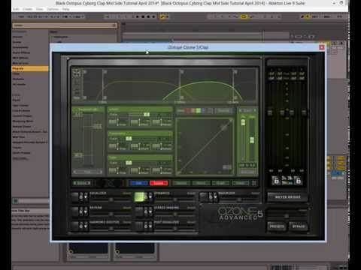Click the Show All bands button
The height and width of the screenshot is (270, 361).
pyautogui.click(x=223, y=110)
